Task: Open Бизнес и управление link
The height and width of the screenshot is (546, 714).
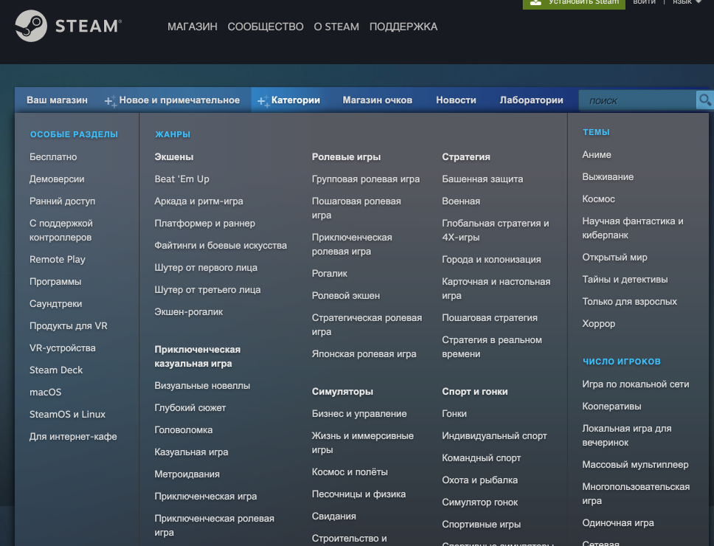Action: tap(359, 414)
